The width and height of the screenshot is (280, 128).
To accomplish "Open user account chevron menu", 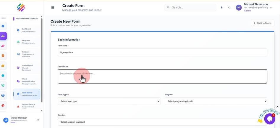I will pos(271,8).
